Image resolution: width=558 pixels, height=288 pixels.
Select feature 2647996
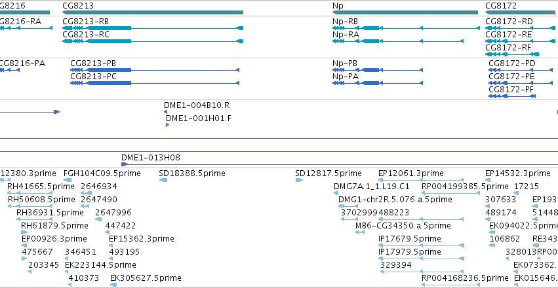pyautogui.click(x=98, y=219)
